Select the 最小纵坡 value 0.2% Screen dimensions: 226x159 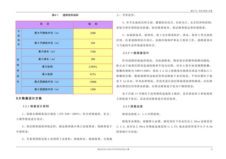click(93, 74)
